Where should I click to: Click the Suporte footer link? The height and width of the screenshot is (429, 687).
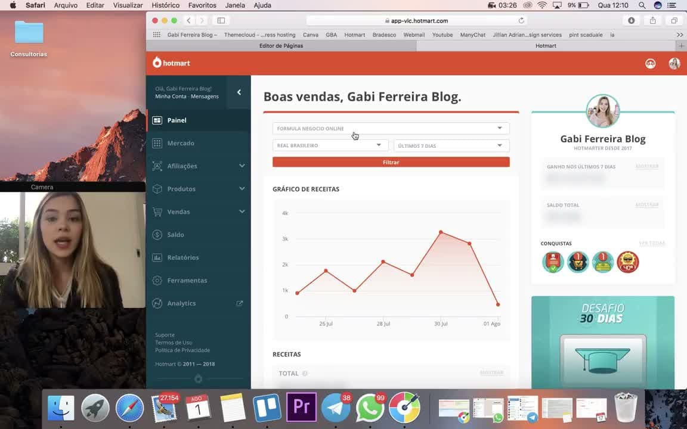(165, 335)
